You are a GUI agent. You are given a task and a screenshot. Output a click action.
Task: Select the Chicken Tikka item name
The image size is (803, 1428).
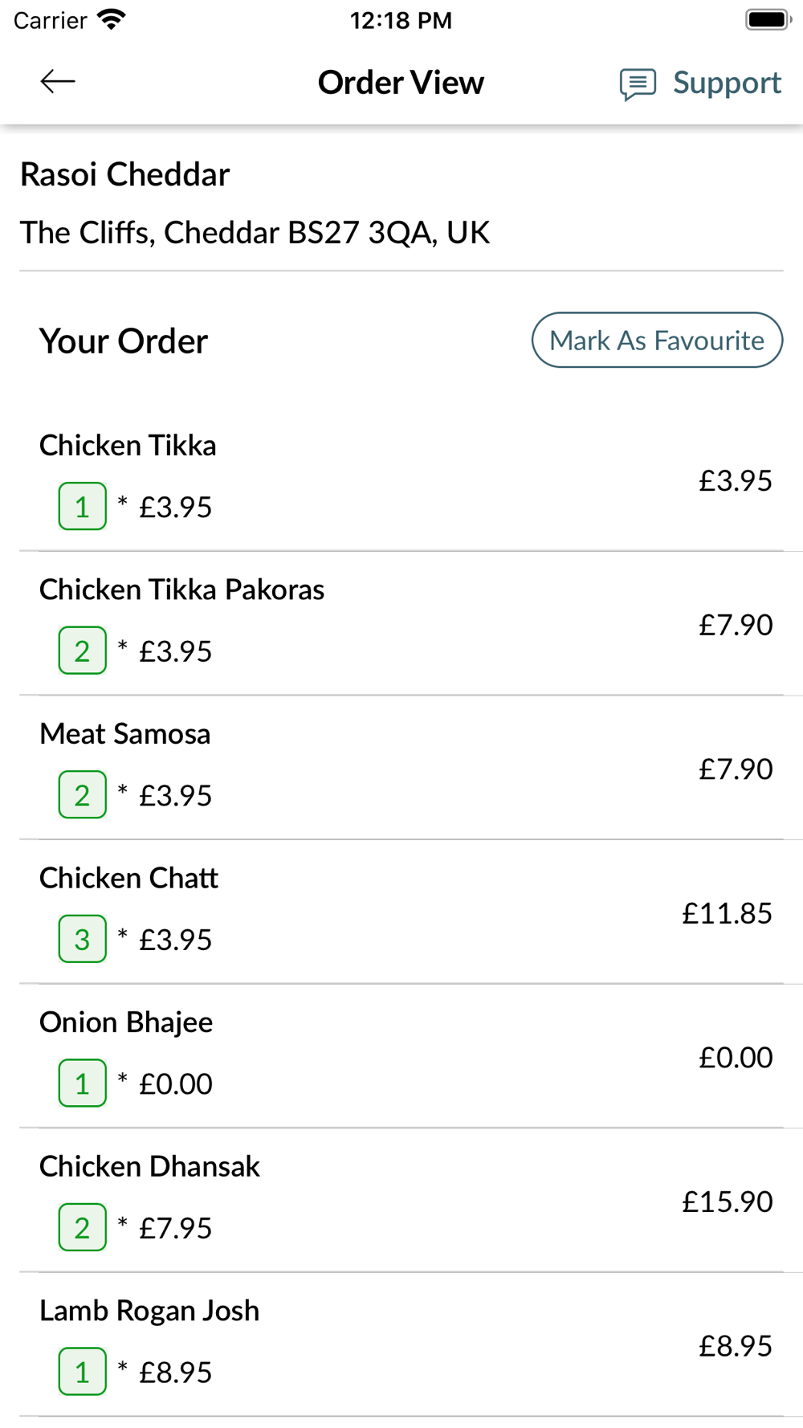pyautogui.click(x=128, y=445)
